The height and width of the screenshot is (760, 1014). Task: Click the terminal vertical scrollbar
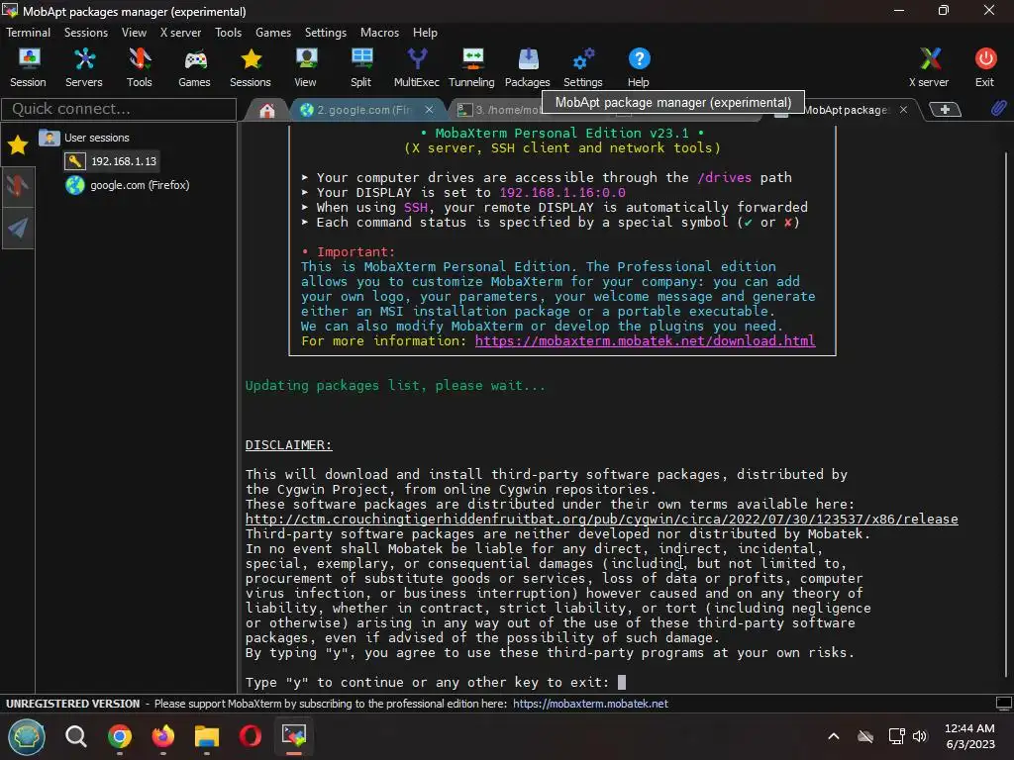click(x=1007, y=414)
